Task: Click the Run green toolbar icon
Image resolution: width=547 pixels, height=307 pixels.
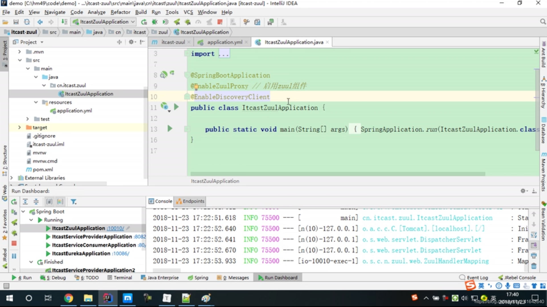Action: point(144,22)
